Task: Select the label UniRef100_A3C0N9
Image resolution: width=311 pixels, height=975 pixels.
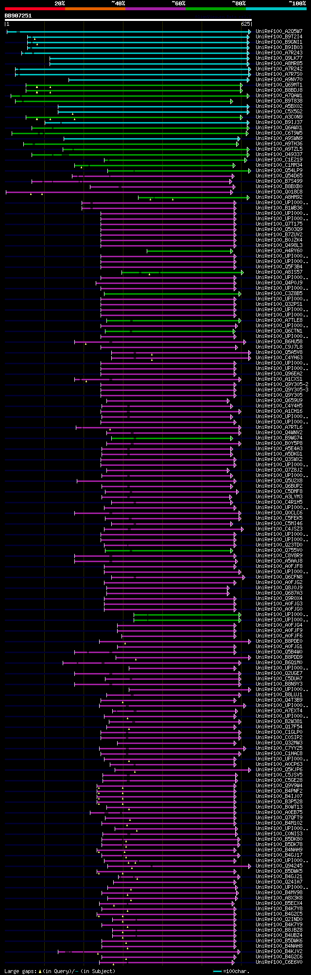Action: pyautogui.click(x=279, y=117)
